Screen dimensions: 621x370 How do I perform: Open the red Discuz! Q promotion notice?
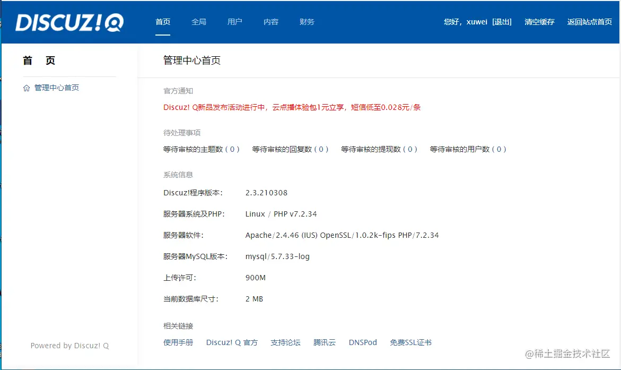[x=292, y=107]
